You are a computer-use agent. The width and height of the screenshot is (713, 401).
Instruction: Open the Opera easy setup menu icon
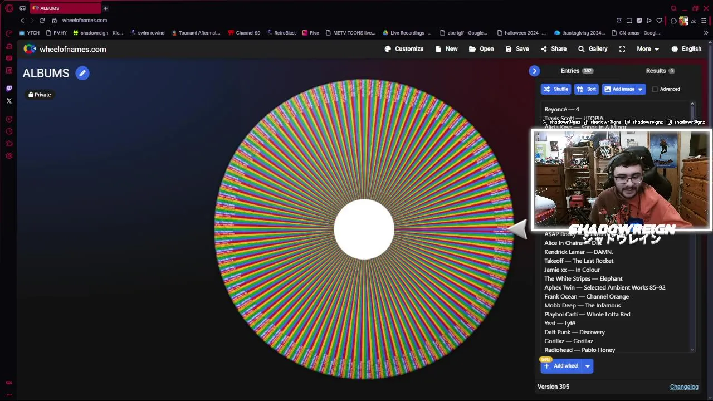point(704,21)
